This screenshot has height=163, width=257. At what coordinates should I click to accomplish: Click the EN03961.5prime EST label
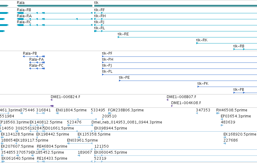[82, 140]
